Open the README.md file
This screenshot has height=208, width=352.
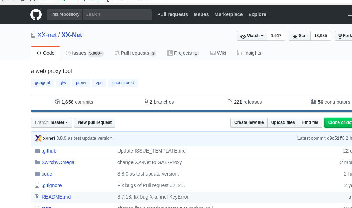(x=56, y=197)
